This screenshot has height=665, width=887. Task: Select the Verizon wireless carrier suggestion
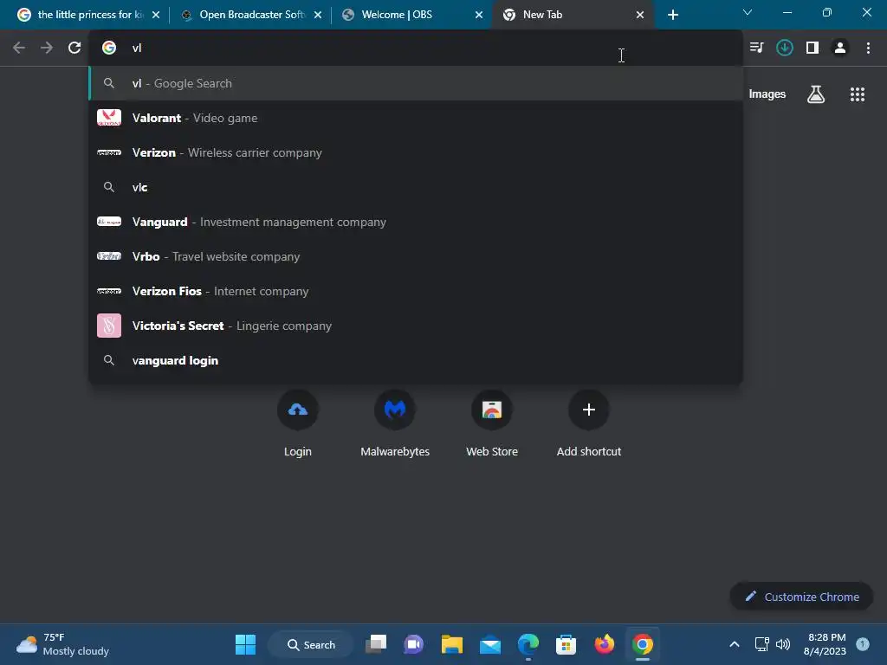416,152
